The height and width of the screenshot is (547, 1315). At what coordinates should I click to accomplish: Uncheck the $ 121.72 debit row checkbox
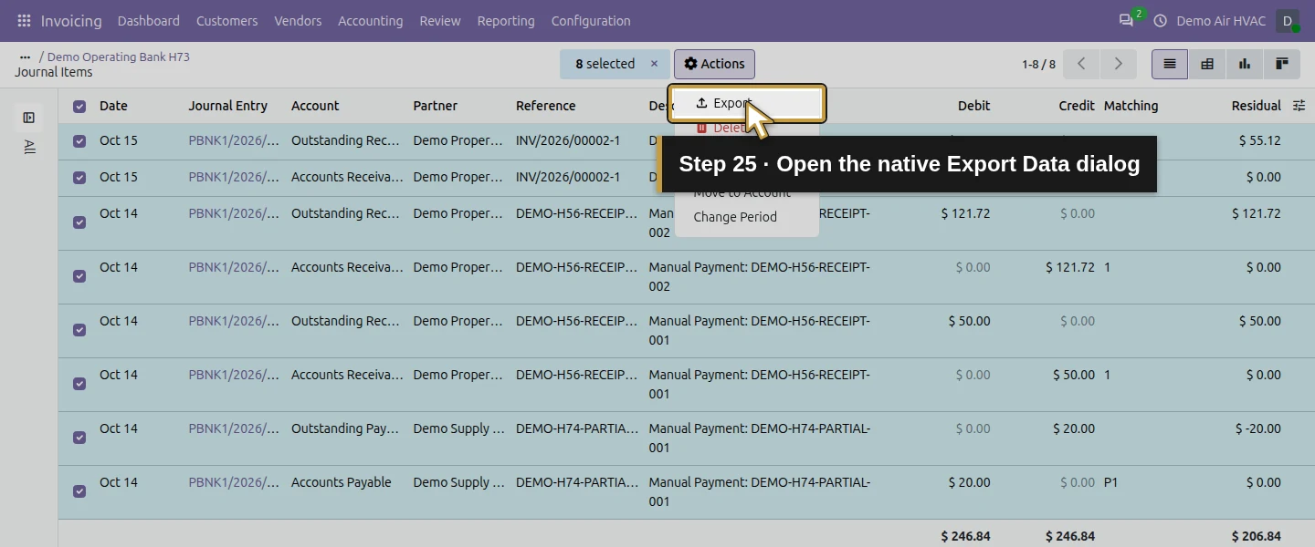pyautogui.click(x=79, y=222)
